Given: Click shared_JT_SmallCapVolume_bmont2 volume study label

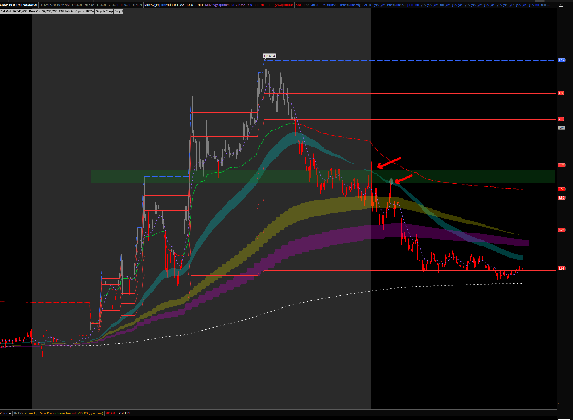Looking at the screenshot, I should click(64, 413).
